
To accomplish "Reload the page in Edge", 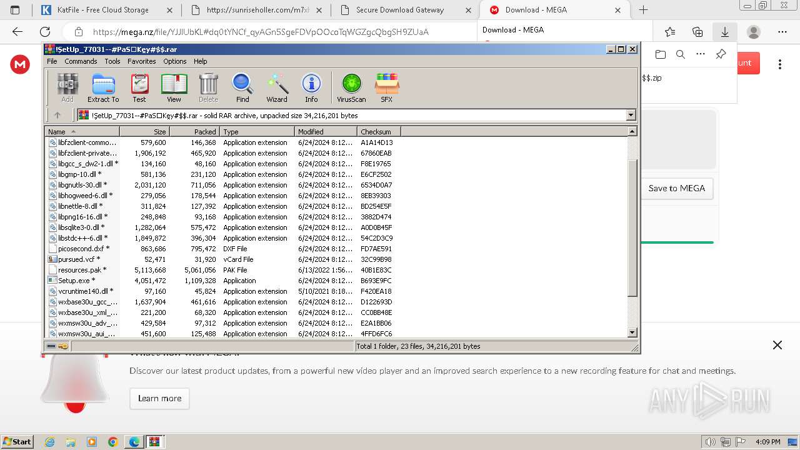I will (45, 32).
